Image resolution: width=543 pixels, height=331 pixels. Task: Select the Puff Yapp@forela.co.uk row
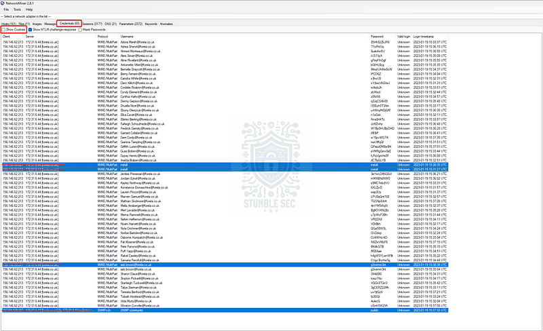pyautogui.click(x=225, y=251)
